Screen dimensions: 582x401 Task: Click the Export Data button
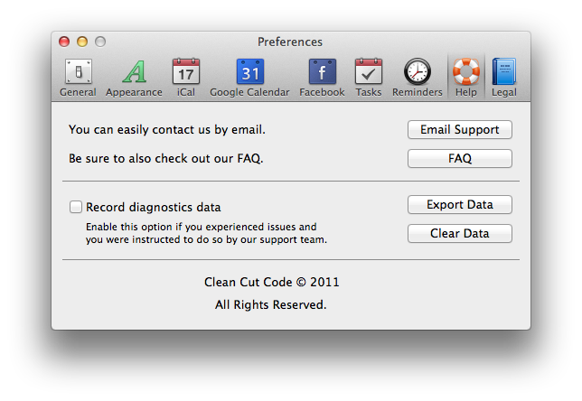pyautogui.click(x=459, y=205)
